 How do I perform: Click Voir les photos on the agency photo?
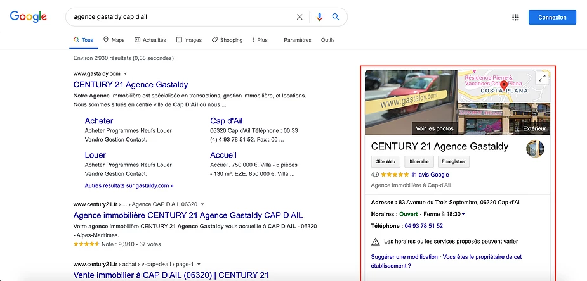[x=435, y=128]
